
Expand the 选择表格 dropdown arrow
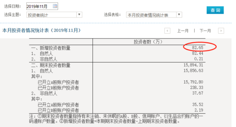pos(179,15)
